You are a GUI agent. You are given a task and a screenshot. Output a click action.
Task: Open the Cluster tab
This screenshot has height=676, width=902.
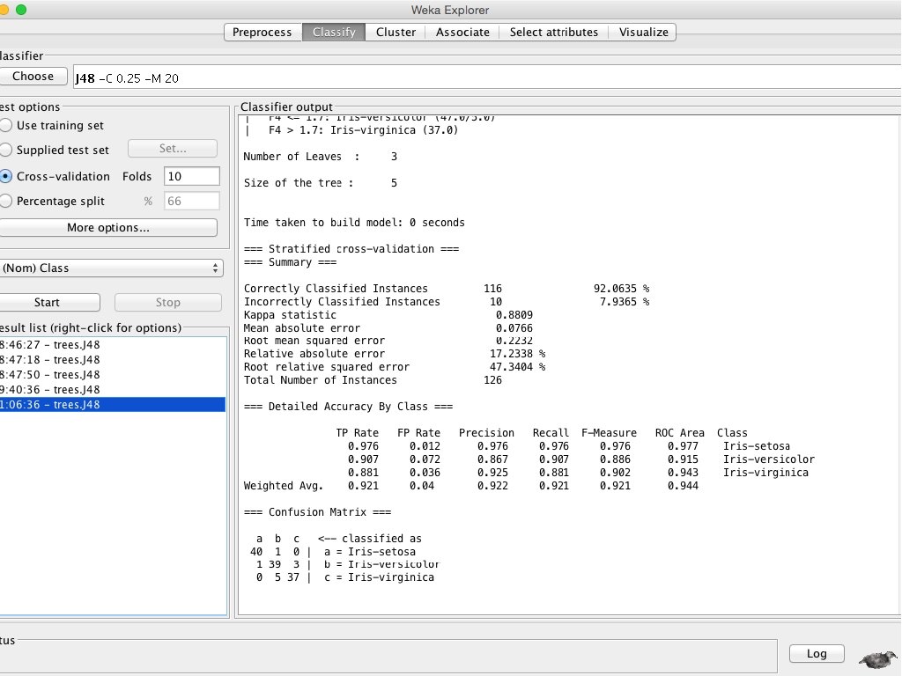click(x=396, y=33)
